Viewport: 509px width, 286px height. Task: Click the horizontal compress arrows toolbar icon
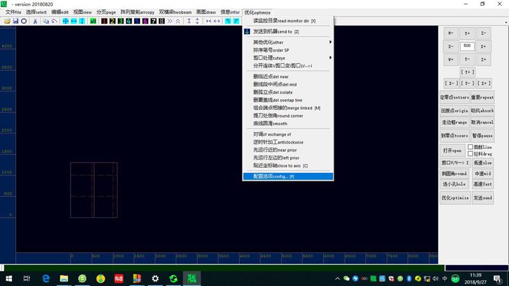[209, 21]
